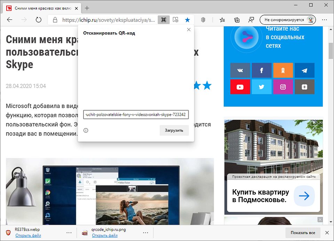Open the VK social icon
This screenshot has width=334, height=241.
(240, 70)
